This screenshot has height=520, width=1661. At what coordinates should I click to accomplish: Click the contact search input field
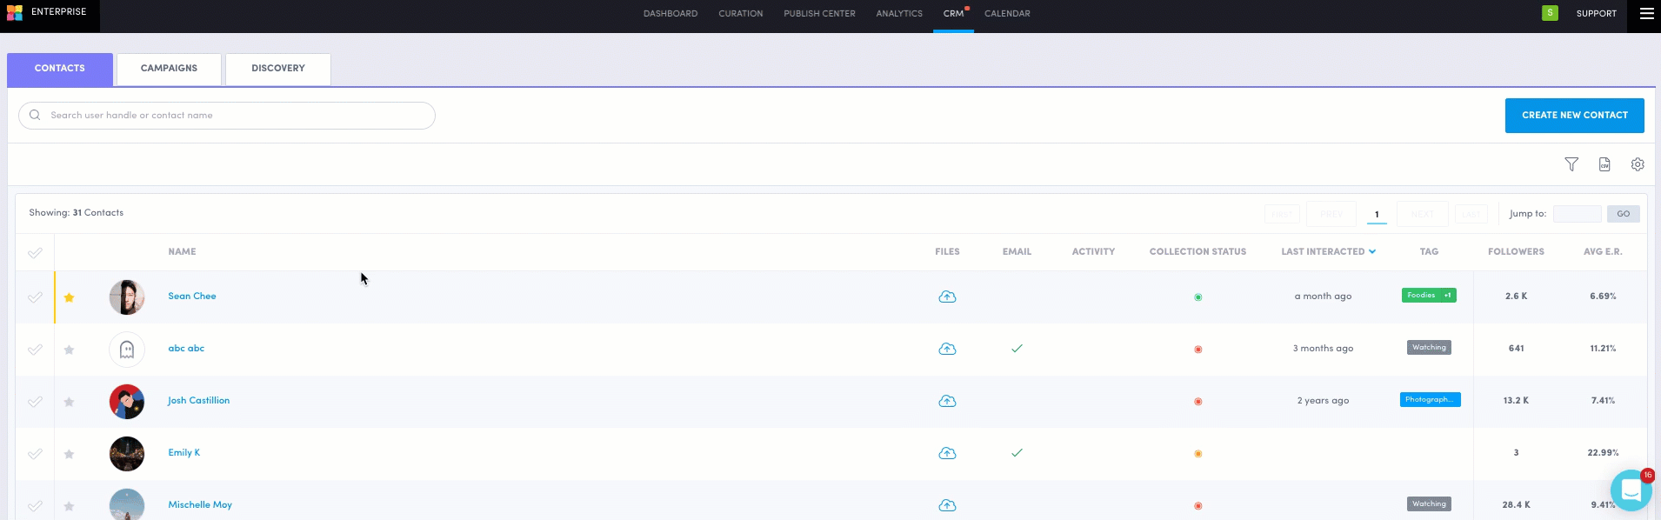tap(235, 116)
